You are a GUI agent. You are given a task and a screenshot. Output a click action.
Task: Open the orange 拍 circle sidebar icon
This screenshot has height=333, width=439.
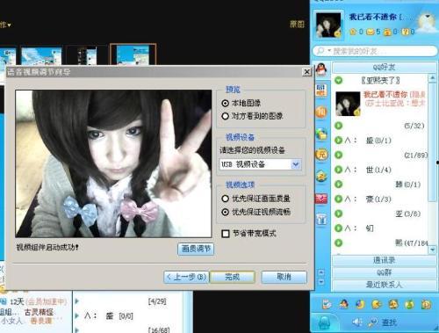[321, 112]
